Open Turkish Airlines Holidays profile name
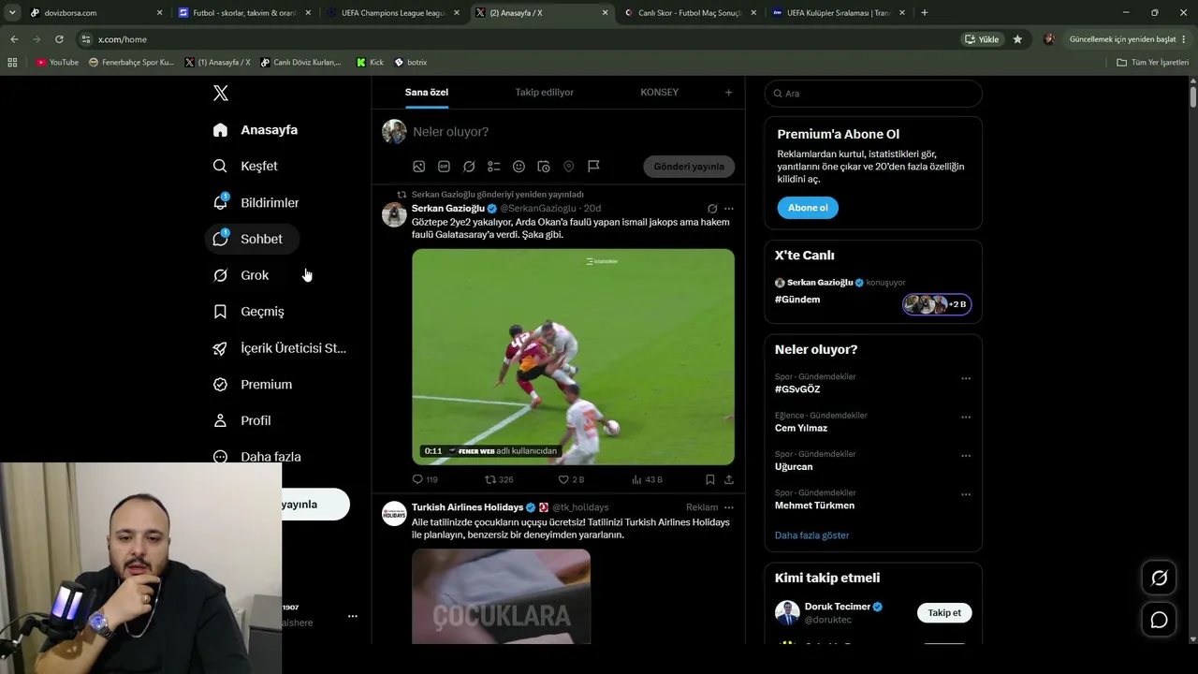The width and height of the screenshot is (1198, 674). pos(467,507)
